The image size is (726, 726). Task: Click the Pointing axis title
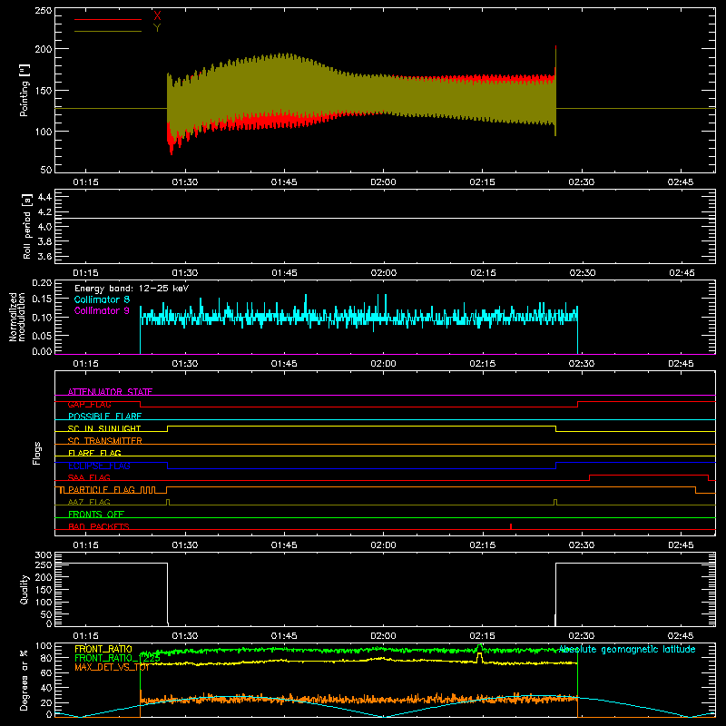tap(25, 90)
